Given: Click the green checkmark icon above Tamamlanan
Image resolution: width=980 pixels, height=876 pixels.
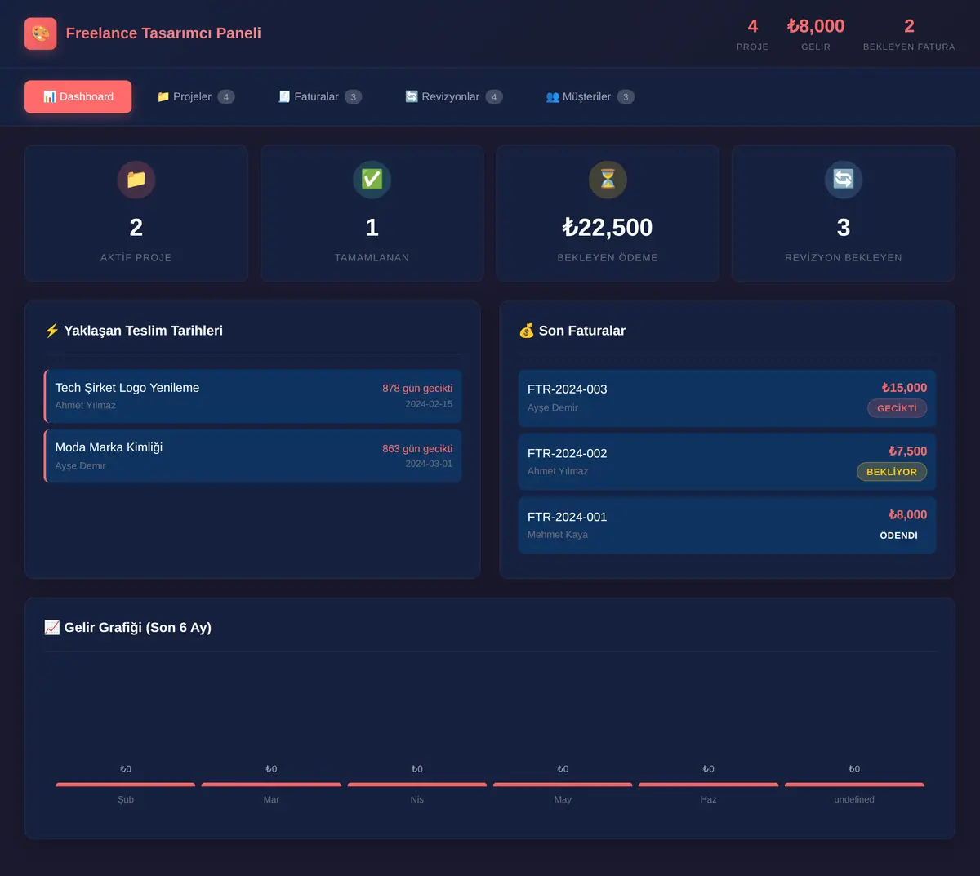Looking at the screenshot, I should [x=372, y=179].
